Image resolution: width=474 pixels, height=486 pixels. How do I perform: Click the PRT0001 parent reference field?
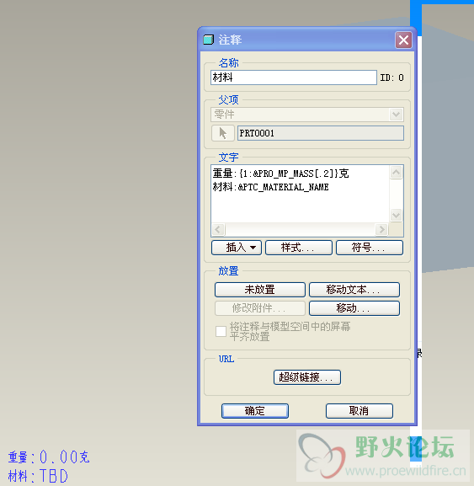tap(321, 133)
